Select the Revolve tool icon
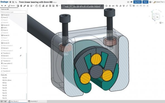 [21, 6]
